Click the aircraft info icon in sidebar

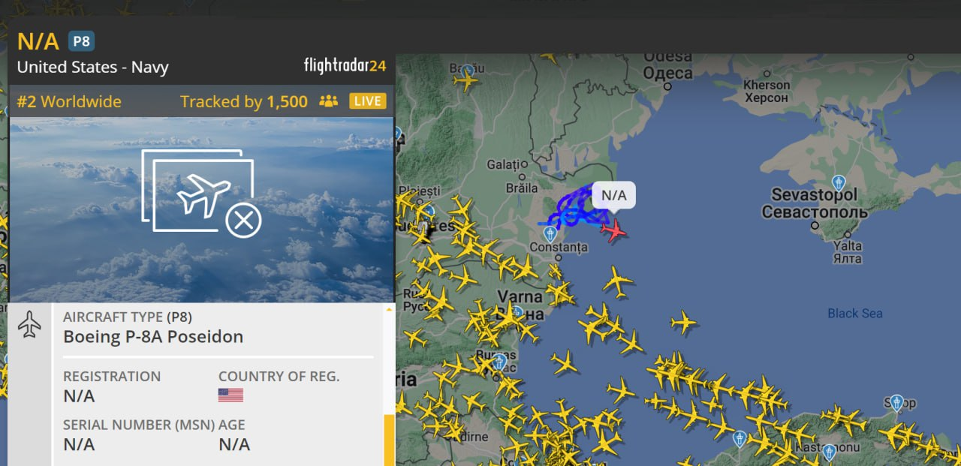29,325
